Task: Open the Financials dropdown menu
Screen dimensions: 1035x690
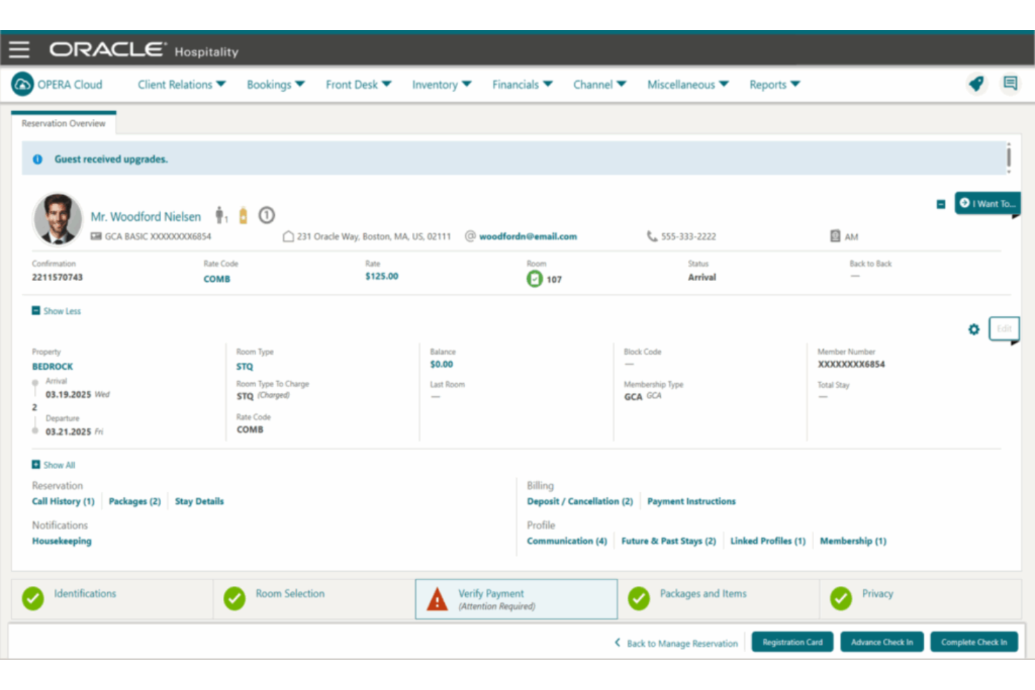Action: pyautogui.click(x=522, y=85)
